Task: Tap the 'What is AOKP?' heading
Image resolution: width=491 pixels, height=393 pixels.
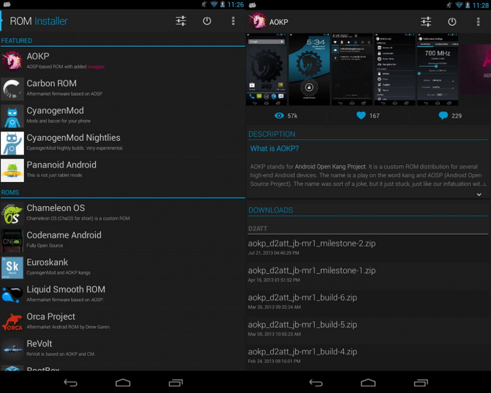Action: tap(275, 148)
